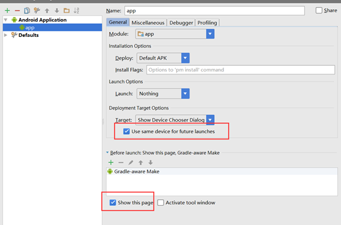The width and height of the screenshot is (341, 225).
Task: Add a before-launch task with green plus
Action: point(111,162)
